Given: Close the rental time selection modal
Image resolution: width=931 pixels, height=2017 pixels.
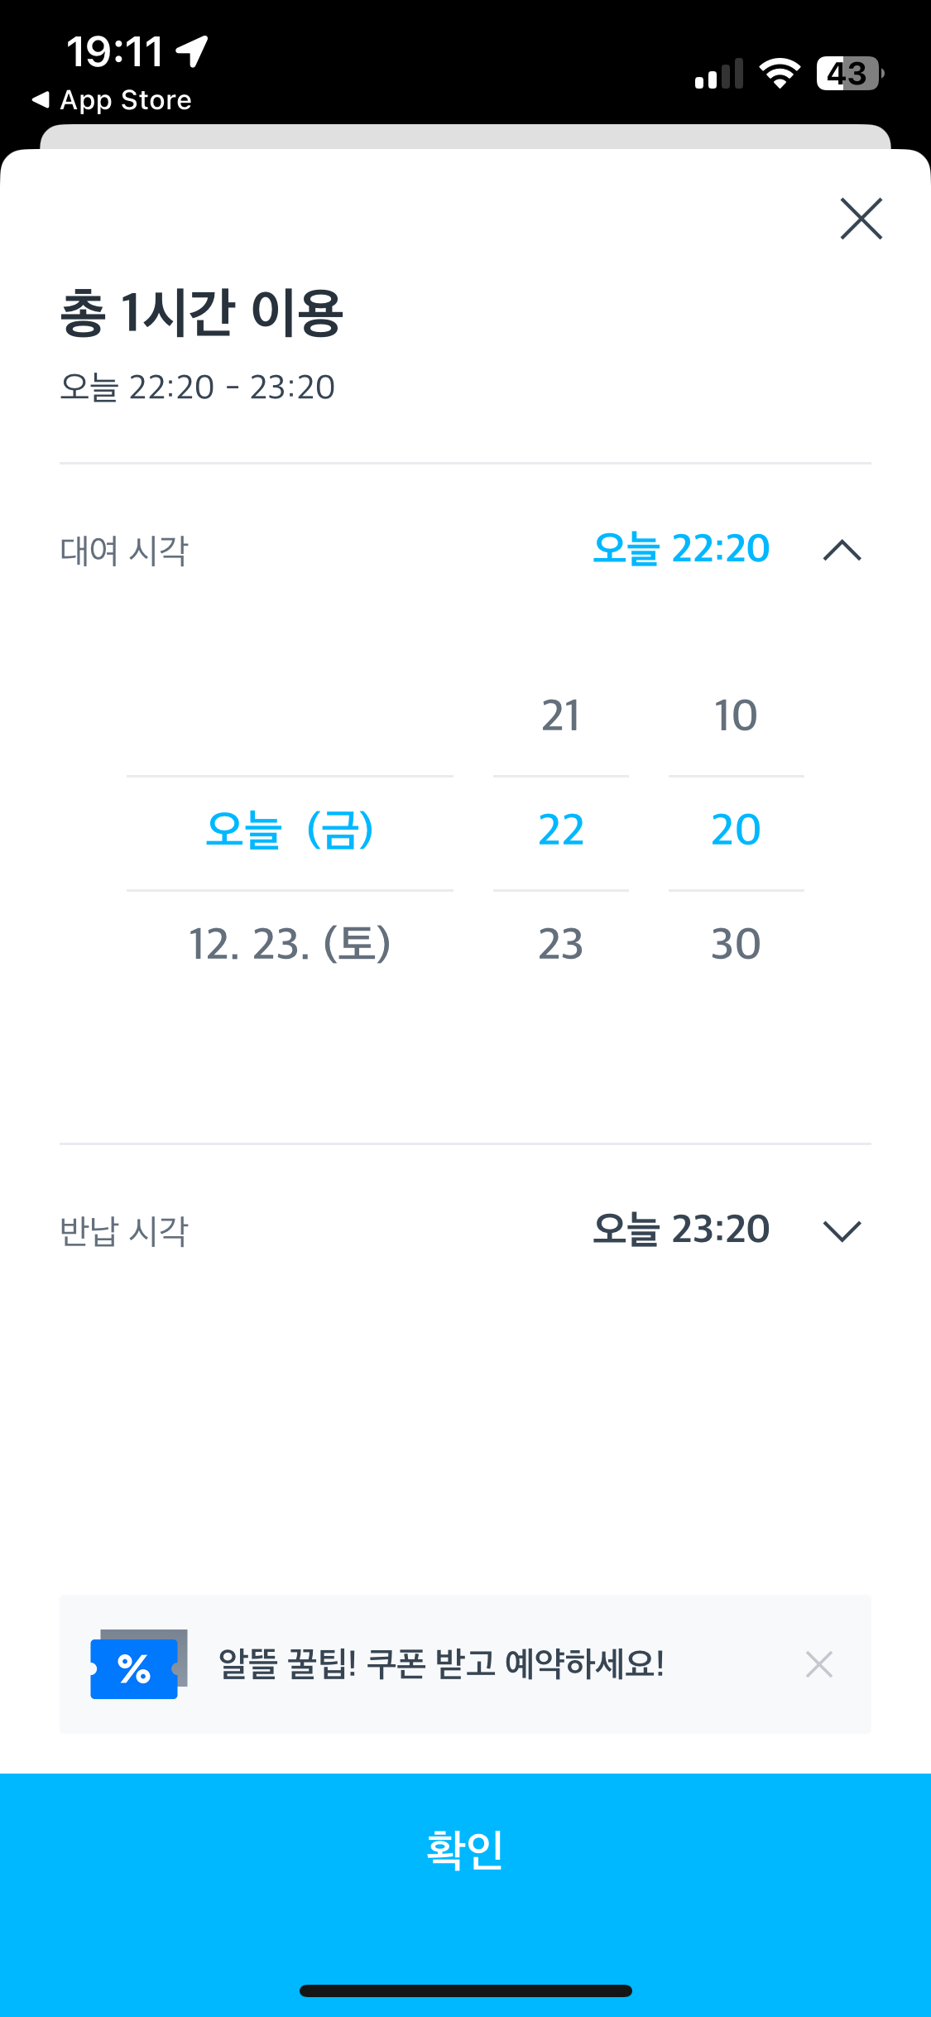Looking at the screenshot, I should (x=861, y=219).
